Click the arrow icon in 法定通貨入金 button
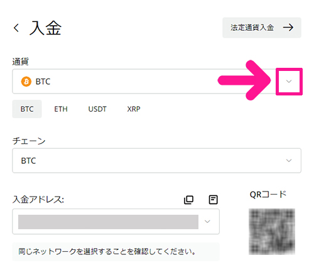This screenshot has width=314, height=270. click(288, 28)
